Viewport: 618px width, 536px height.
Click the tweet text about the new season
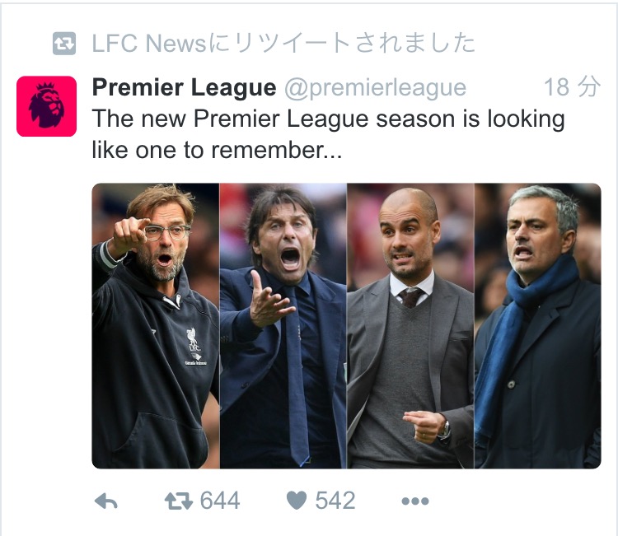tap(328, 120)
